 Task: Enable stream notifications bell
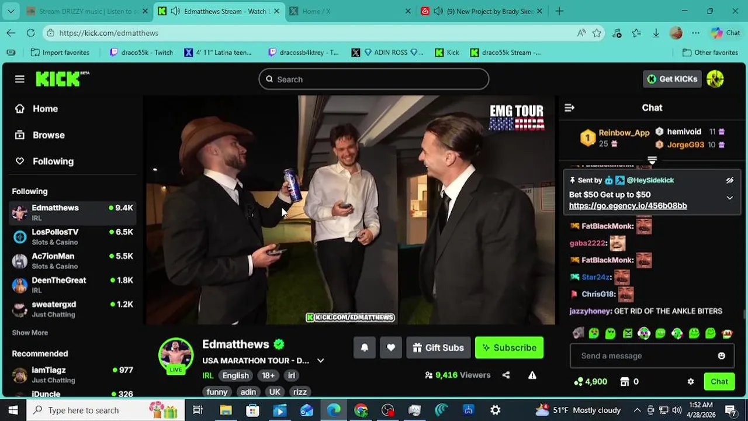(364, 347)
